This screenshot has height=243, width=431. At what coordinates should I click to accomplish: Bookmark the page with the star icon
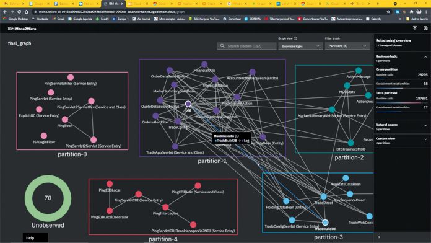388,12
